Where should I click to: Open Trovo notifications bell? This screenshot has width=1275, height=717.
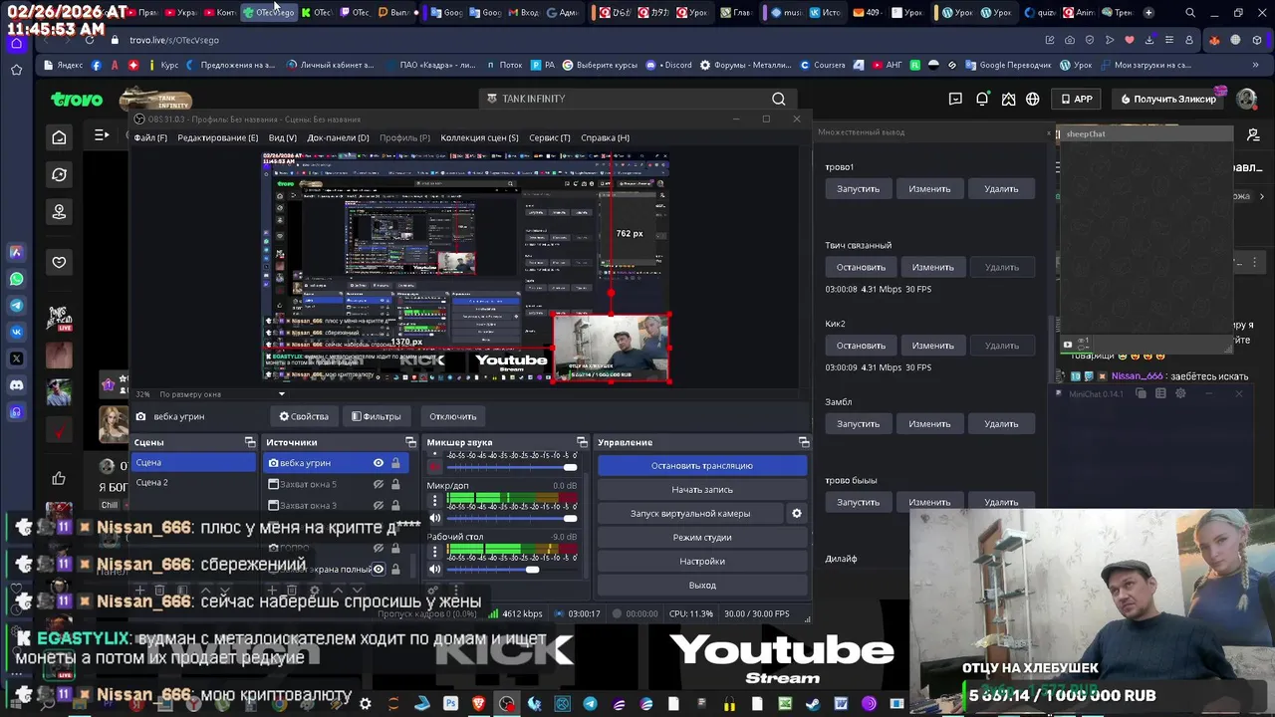tap(982, 99)
